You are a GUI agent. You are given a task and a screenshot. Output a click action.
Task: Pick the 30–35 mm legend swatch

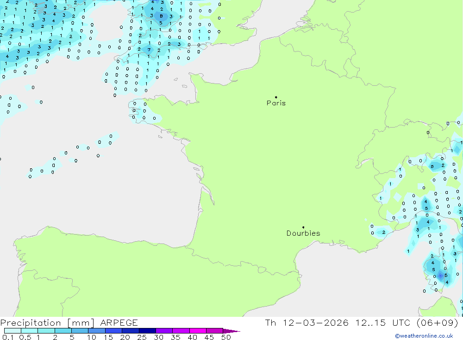click(x=164, y=331)
